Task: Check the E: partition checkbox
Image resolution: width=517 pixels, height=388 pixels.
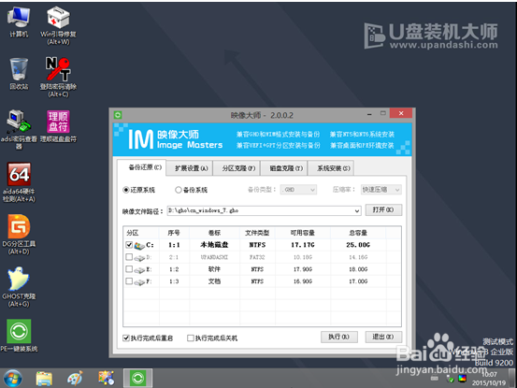Action: click(129, 269)
